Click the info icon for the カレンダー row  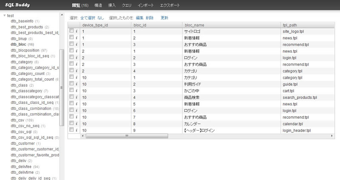76,123
